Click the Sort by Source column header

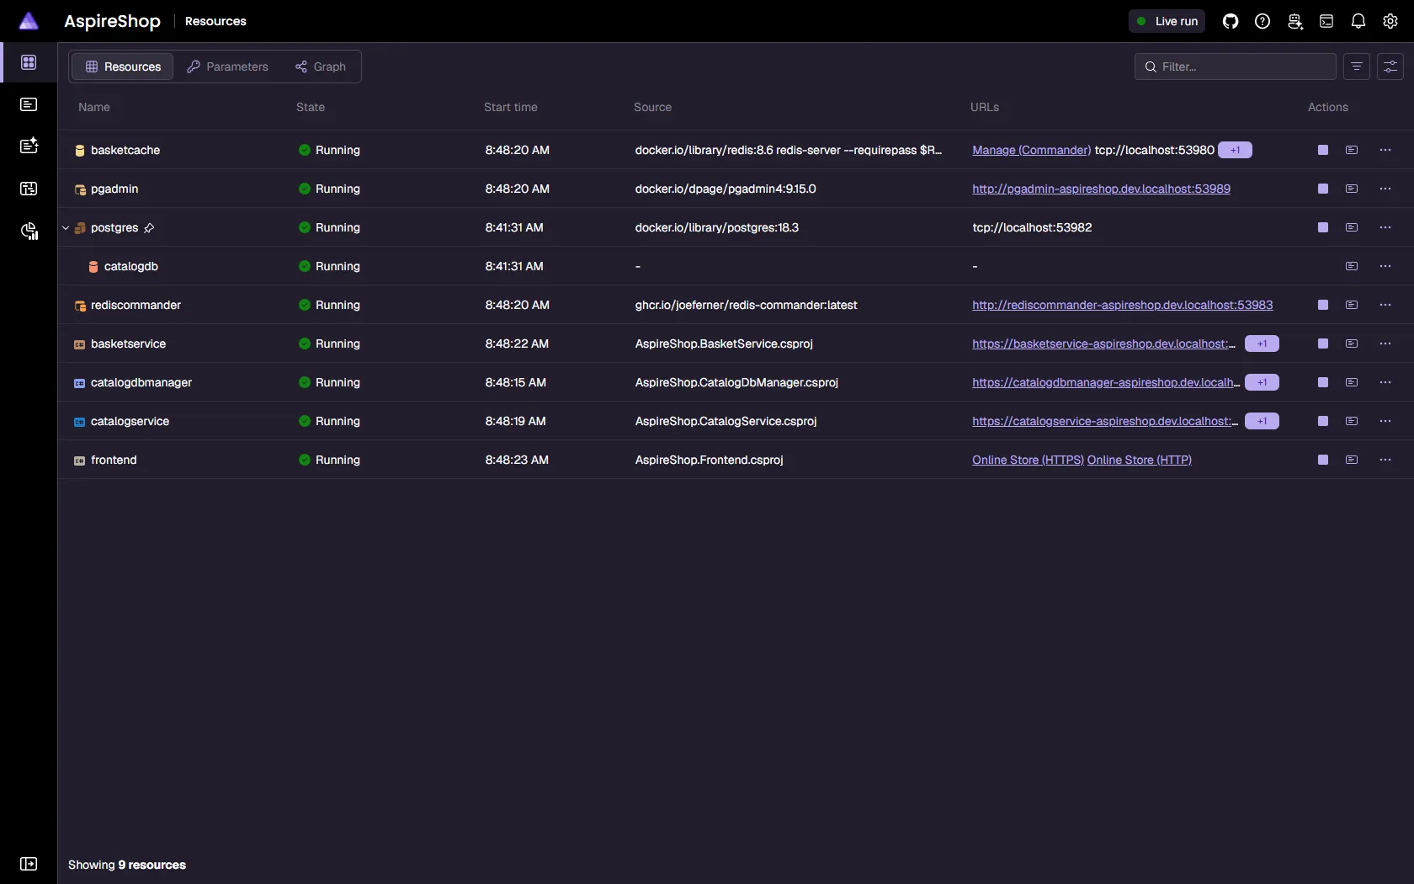coord(652,107)
